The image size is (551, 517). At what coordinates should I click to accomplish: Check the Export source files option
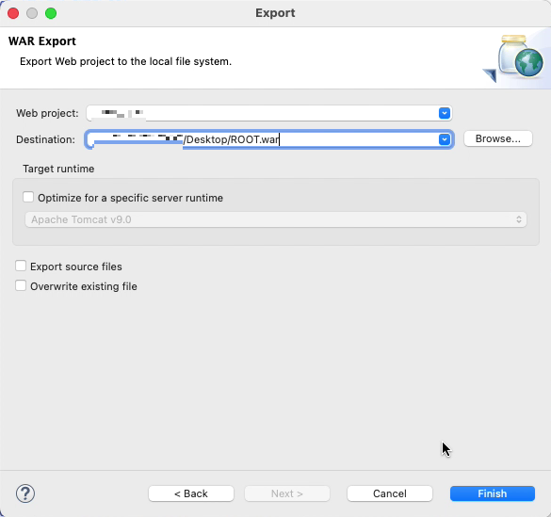[x=21, y=266]
